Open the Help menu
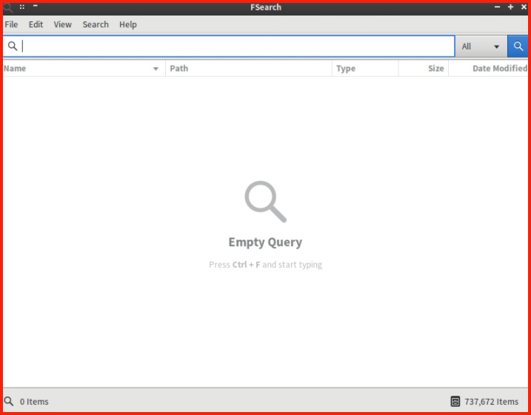This screenshot has height=415, width=531. 128,24
